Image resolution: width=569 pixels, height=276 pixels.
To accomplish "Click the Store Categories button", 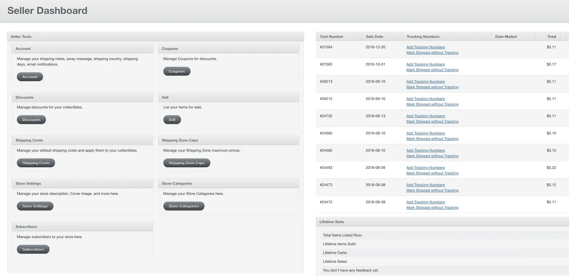I will (x=184, y=206).
